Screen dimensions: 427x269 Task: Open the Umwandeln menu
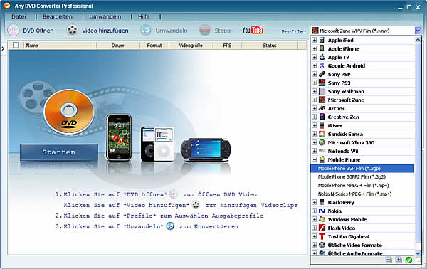[105, 16]
